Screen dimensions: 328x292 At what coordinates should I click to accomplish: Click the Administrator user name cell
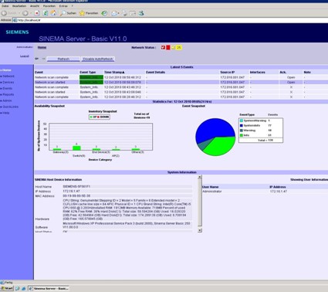click(212, 192)
